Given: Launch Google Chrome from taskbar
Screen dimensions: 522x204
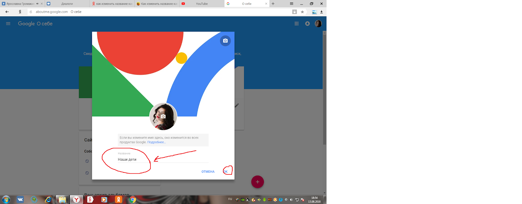Looking at the screenshot, I should click(x=133, y=200).
